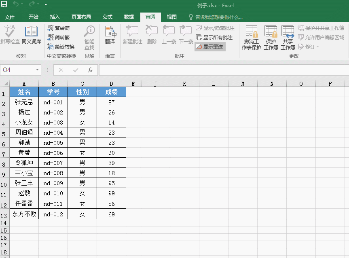Click cell containing 小龙女
The height and width of the screenshot is (258, 349).
(x=24, y=122)
